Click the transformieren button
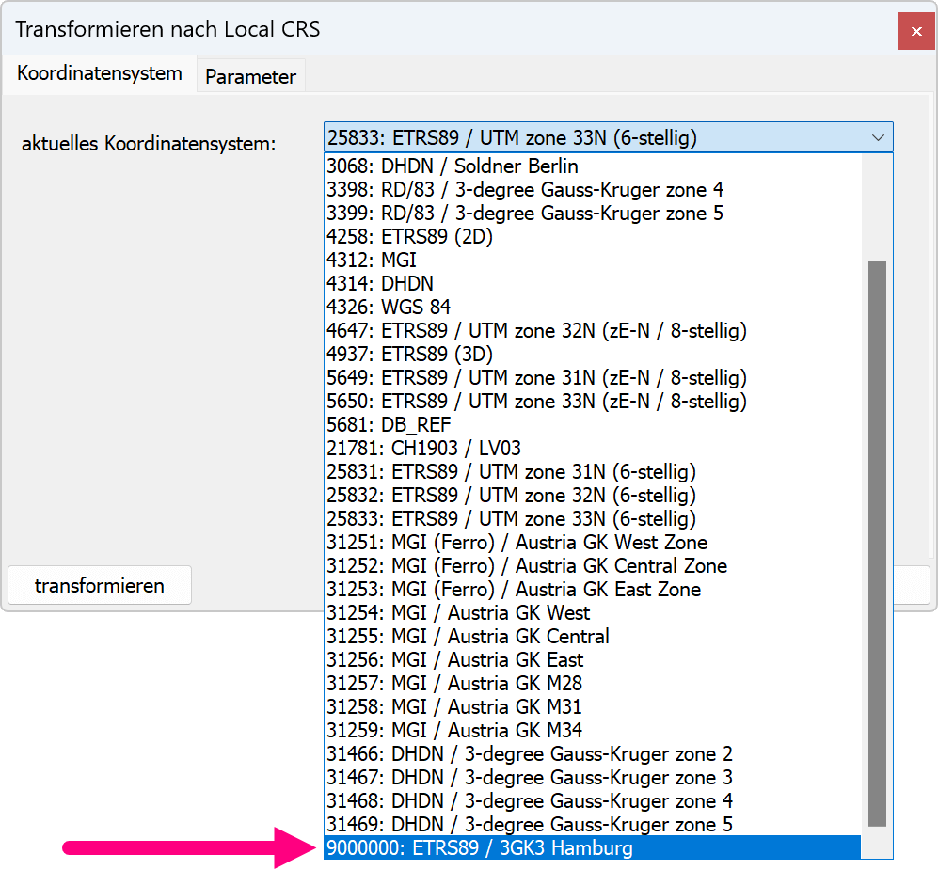The height and width of the screenshot is (870, 938). (100, 585)
